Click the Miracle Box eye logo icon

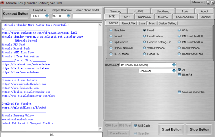coord(2,3)
